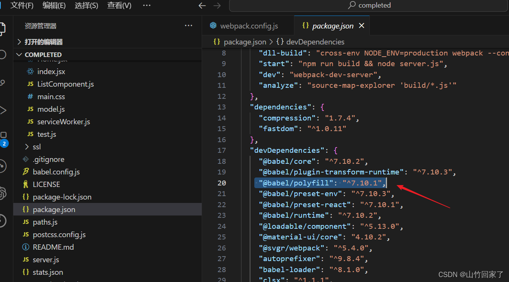Click the "start" script key on line 9
Viewport: 509px width, 282px height.
[275, 63]
